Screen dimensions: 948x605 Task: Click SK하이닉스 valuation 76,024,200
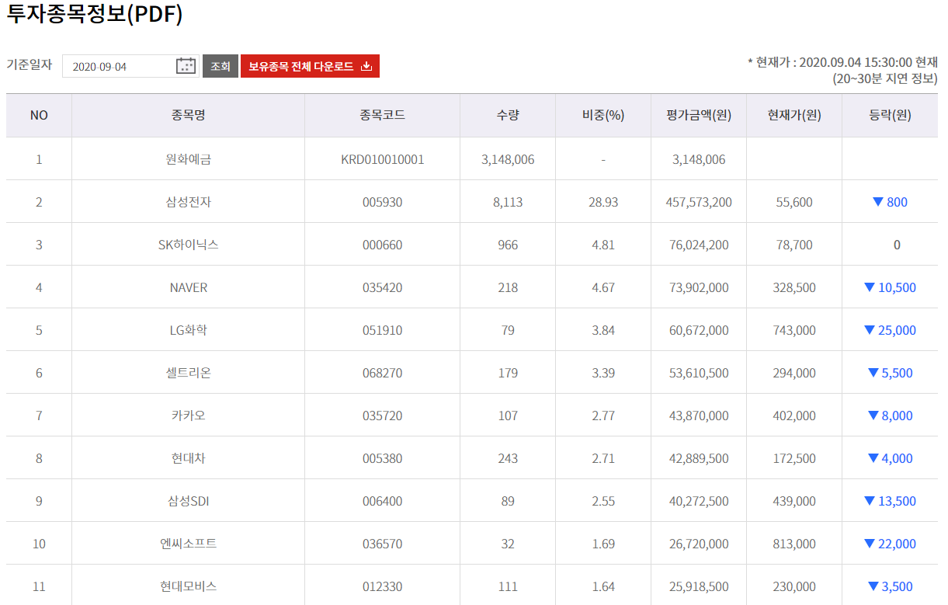coord(699,245)
